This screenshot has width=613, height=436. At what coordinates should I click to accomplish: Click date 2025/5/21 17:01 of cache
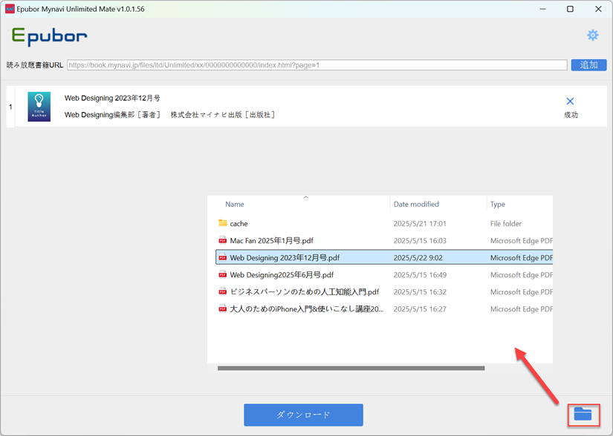click(420, 223)
